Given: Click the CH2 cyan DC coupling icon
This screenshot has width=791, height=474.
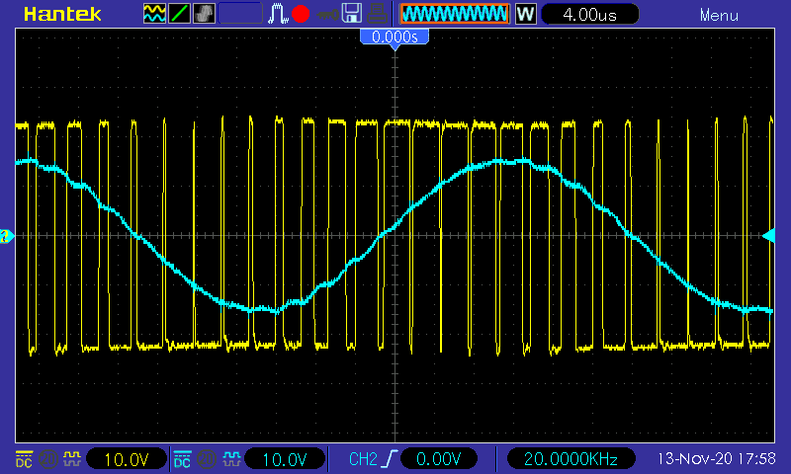Looking at the screenshot, I should click(182, 459).
